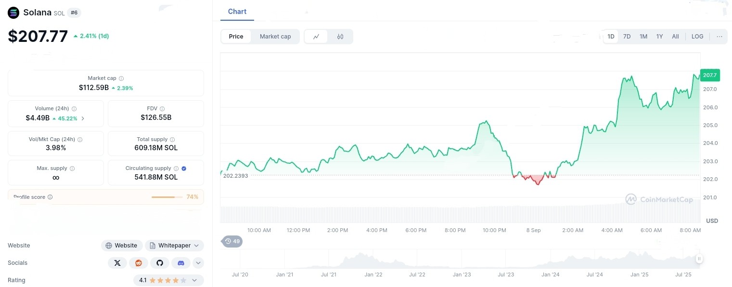Open Solana's GitHub repository link
732x287 pixels.
click(x=160, y=263)
